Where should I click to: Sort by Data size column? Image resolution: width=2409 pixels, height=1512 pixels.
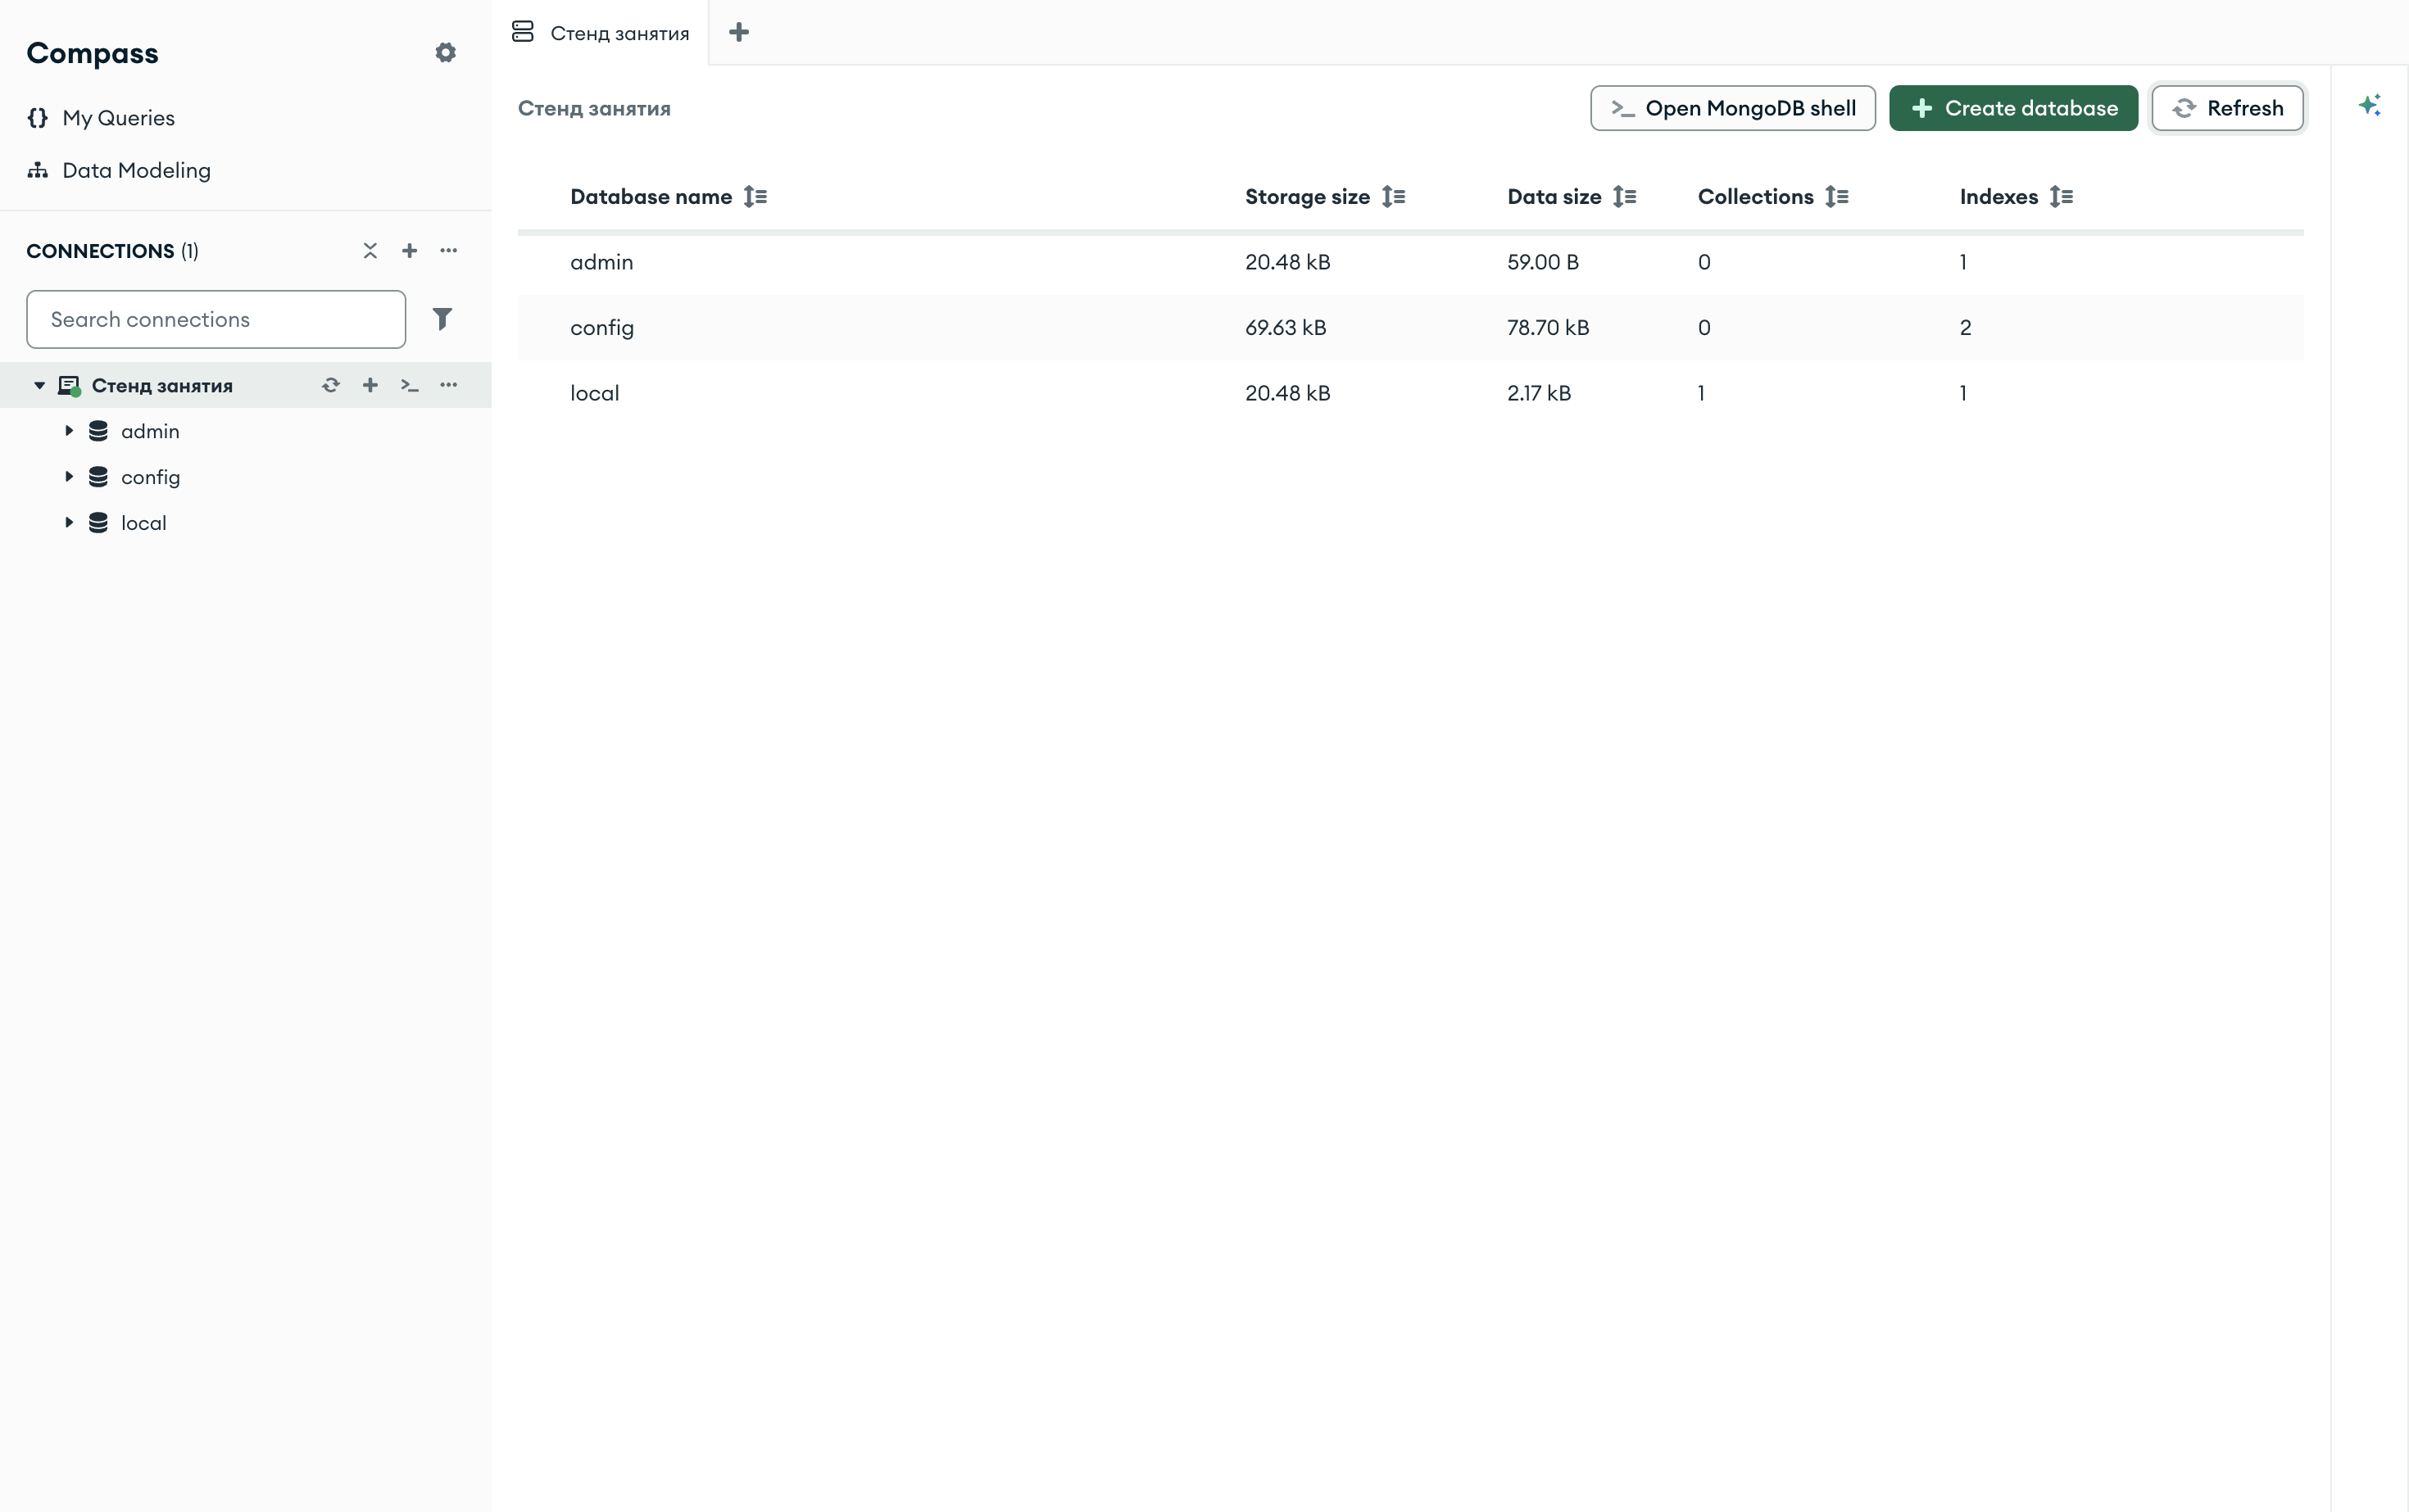1625,197
